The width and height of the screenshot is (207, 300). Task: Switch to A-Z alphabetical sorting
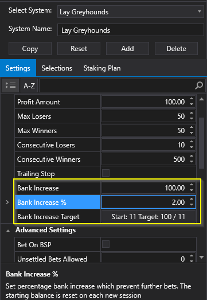point(29,85)
